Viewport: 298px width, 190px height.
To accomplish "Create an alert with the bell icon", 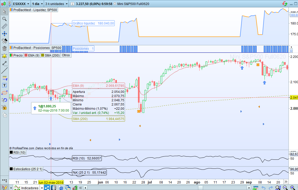I will point(4,56).
